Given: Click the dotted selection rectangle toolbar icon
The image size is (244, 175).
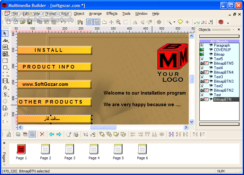Looking at the screenshot, I should (125, 22).
